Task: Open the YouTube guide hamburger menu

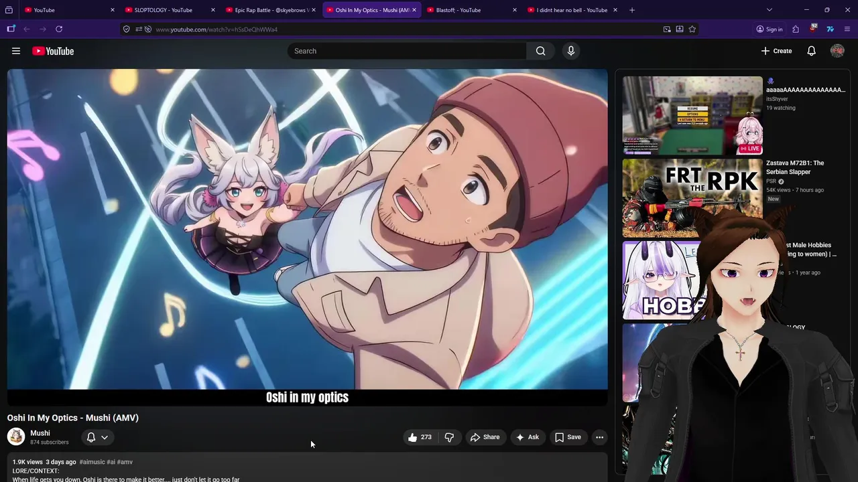Action: [16, 51]
